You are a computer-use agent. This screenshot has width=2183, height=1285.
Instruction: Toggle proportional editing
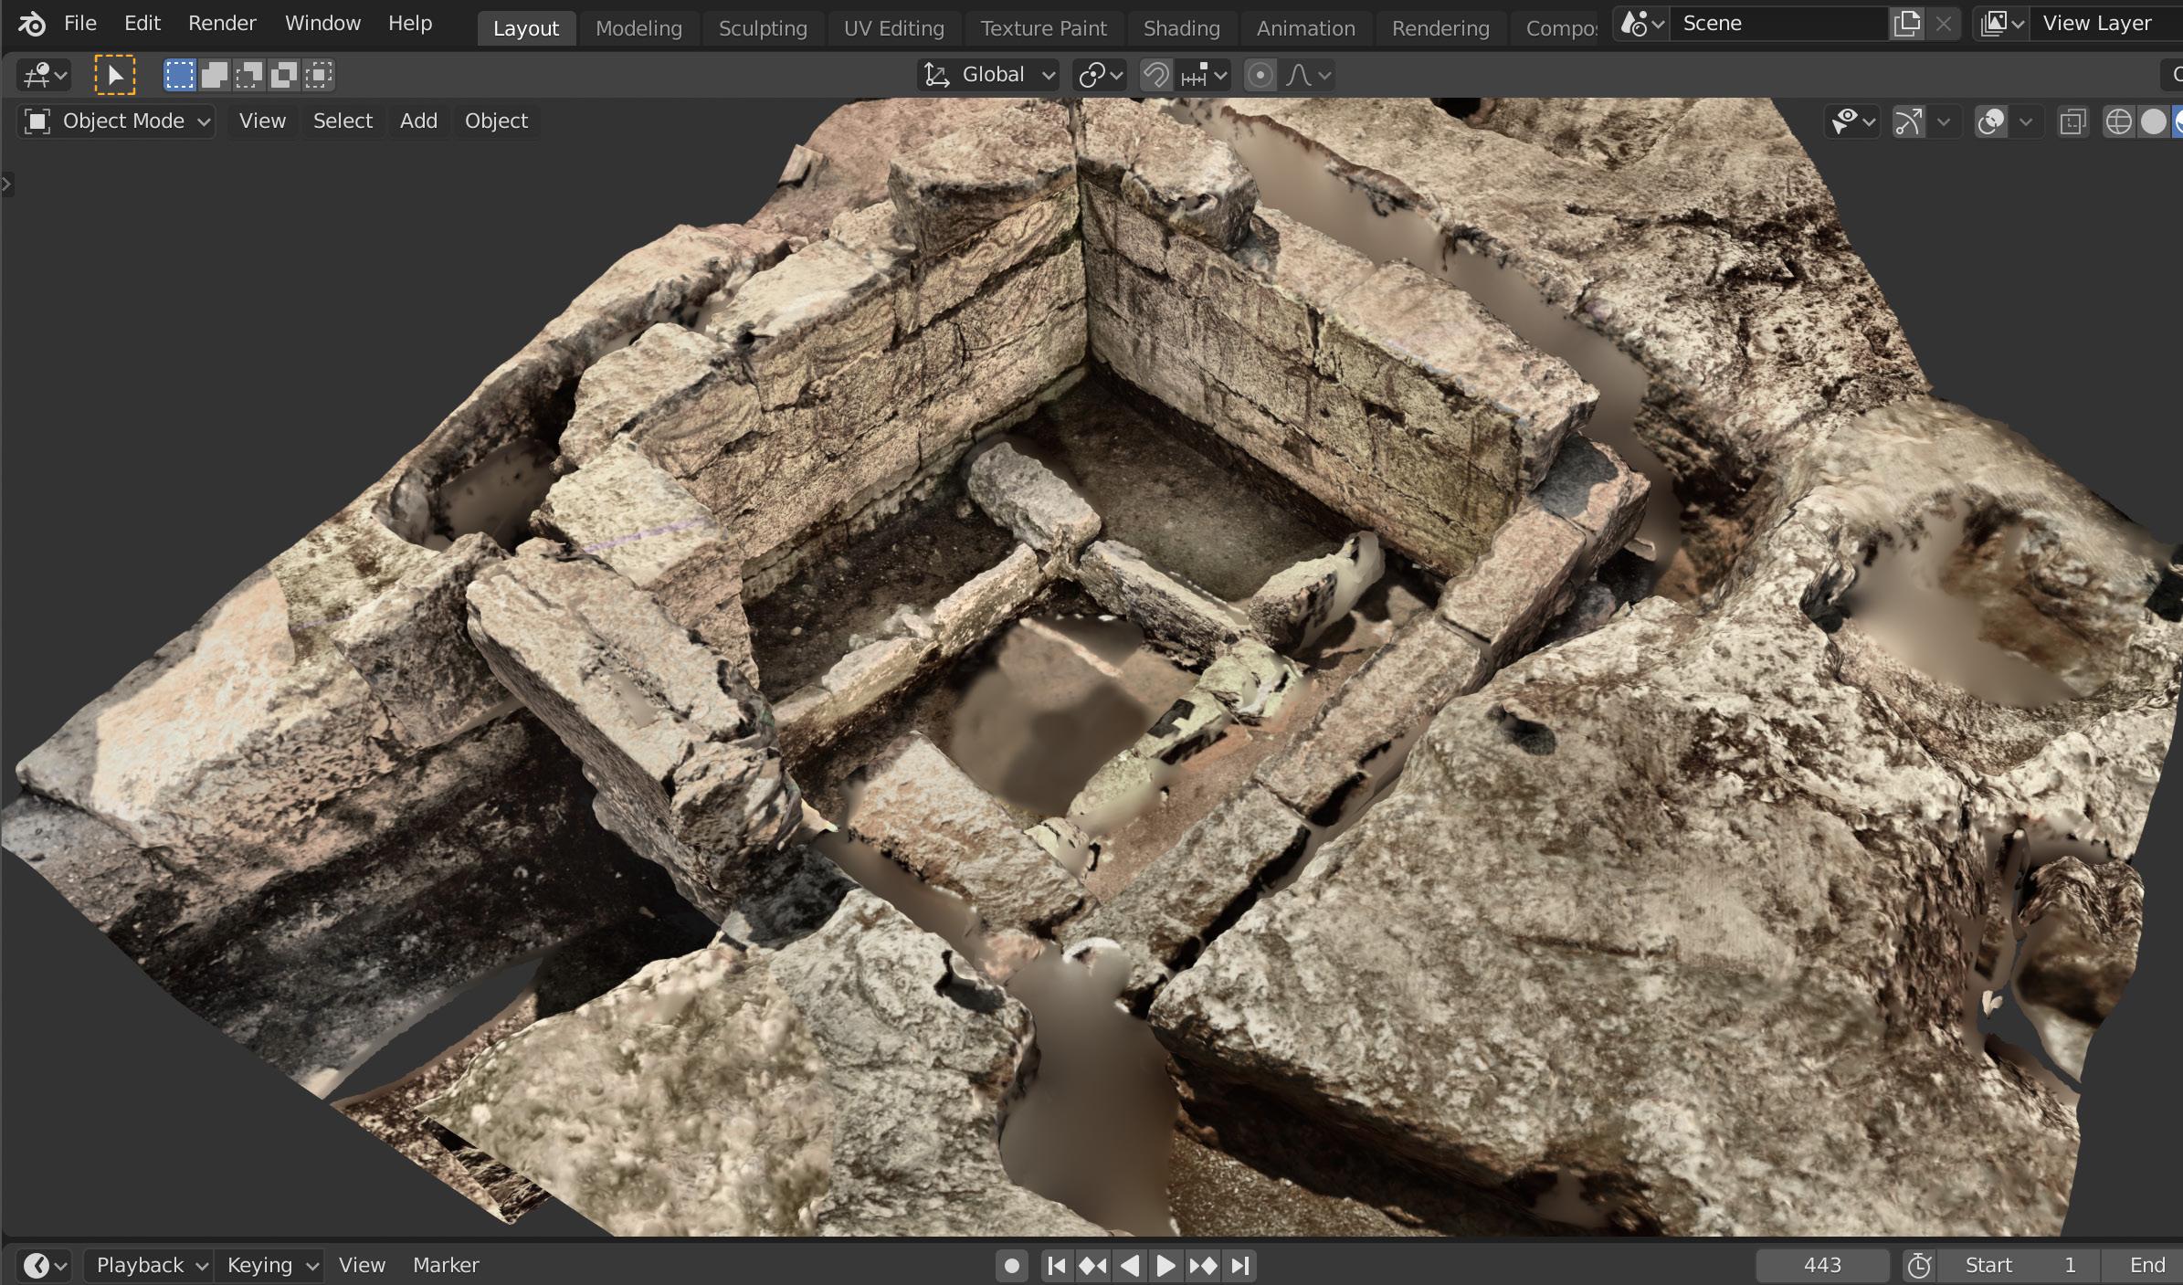(x=1260, y=75)
